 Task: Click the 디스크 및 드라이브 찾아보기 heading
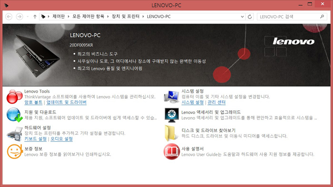click(208, 131)
